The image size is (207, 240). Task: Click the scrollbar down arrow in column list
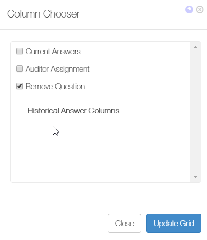(195, 177)
